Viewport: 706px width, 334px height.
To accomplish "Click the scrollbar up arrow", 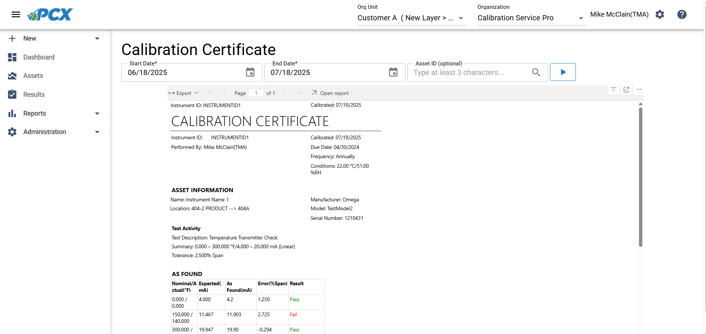I will pos(641,104).
